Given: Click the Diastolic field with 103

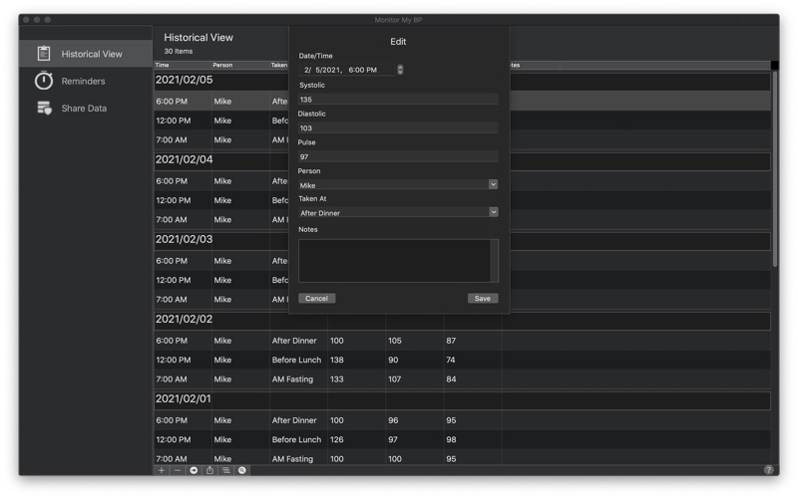Looking at the screenshot, I should pyautogui.click(x=398, y=127).
